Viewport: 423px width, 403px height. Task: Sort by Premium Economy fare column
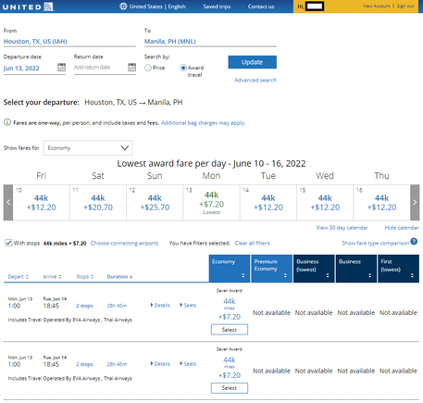coord(271,269)
